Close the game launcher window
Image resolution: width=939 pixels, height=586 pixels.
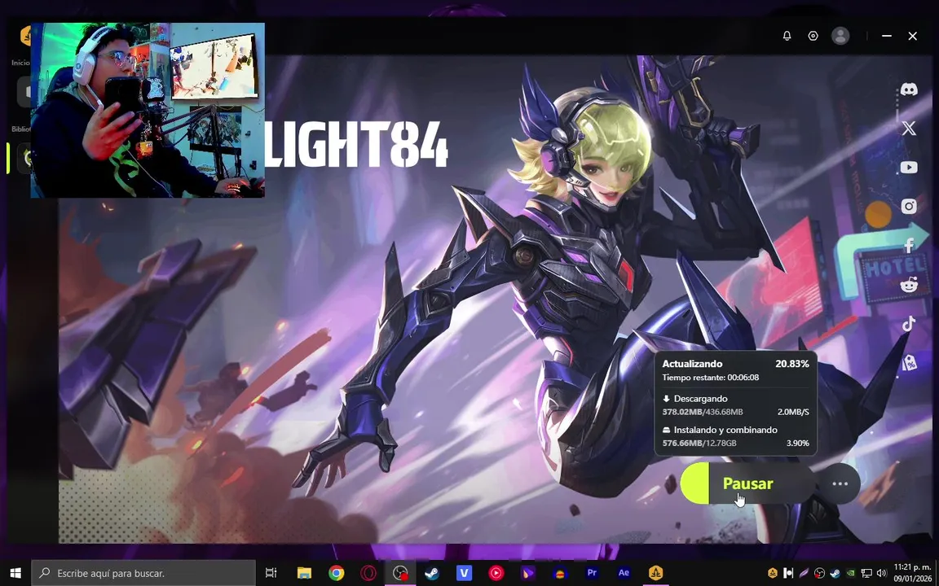point(912,36)
